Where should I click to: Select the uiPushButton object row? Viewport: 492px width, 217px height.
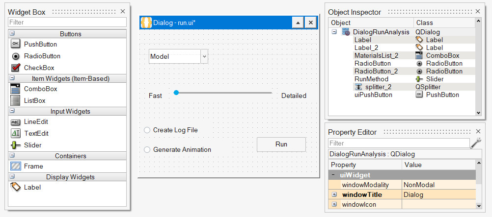(x=373, y=95)
